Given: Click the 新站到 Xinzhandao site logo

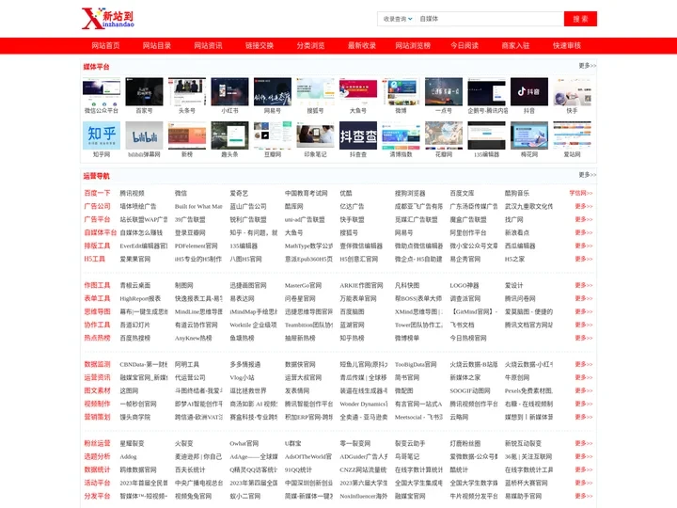Looking at the screenshot, I should click(108, 19).
